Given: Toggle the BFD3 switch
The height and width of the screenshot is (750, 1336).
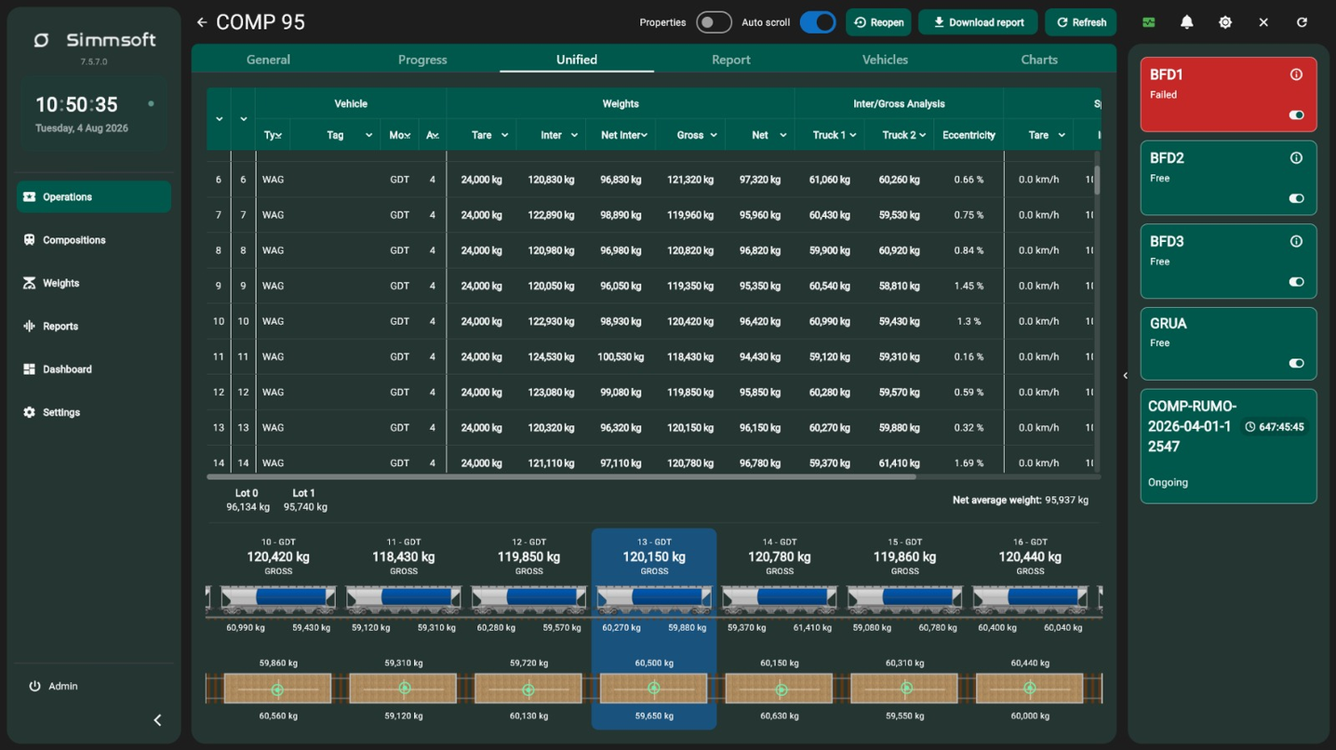Looking at the screenshot, I should (x=1296, y=282).
